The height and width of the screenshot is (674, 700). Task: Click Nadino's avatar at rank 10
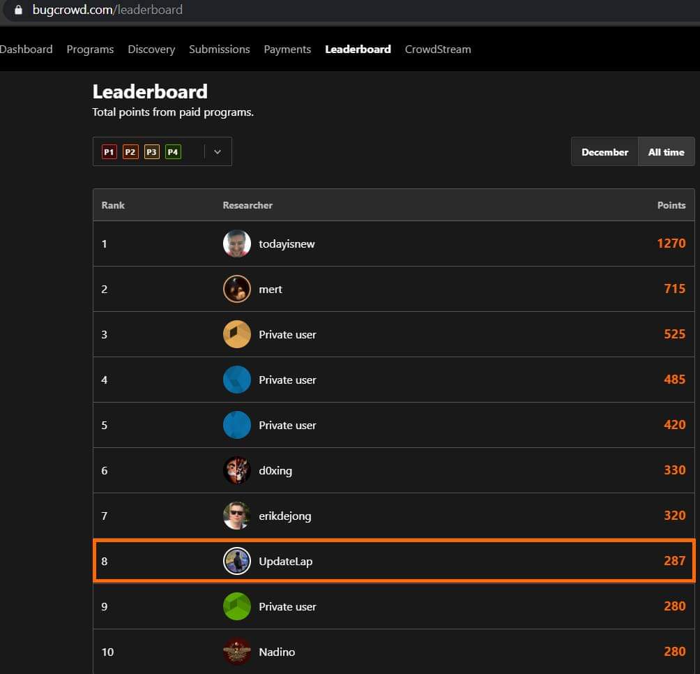(237, 652)
